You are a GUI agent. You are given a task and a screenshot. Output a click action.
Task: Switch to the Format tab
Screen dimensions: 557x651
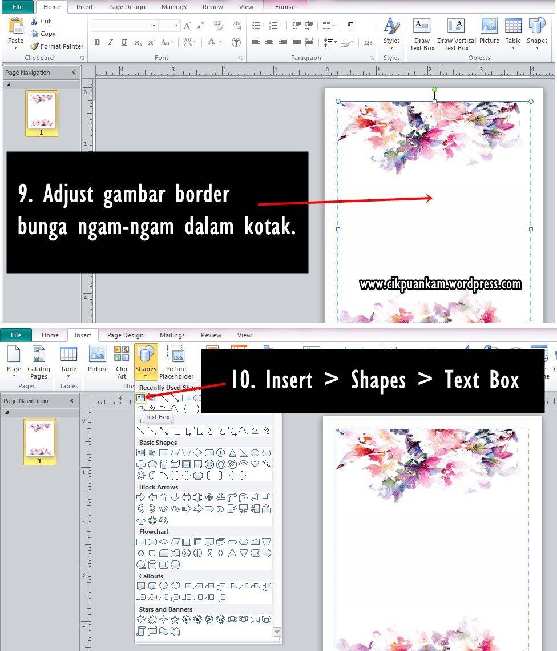pyautogui.click(x=285, y=7)
